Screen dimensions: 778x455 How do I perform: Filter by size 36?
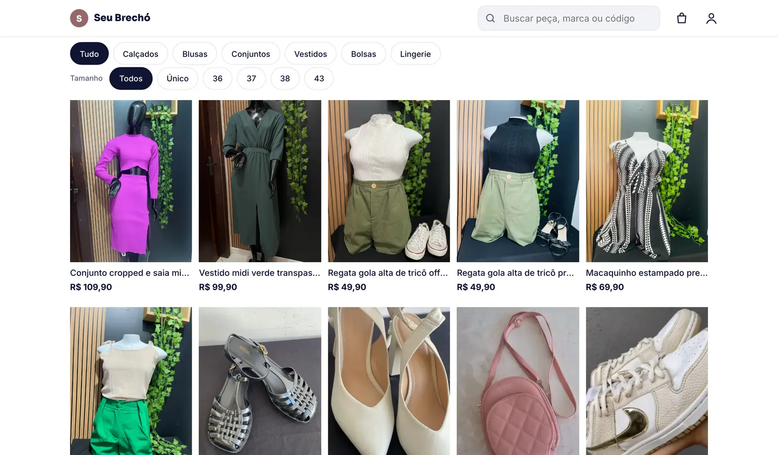coord(217,79)
